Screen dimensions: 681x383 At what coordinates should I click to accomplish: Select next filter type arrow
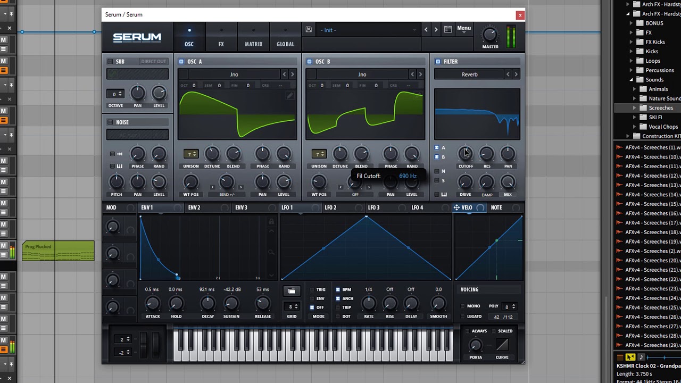click(516, 74)
